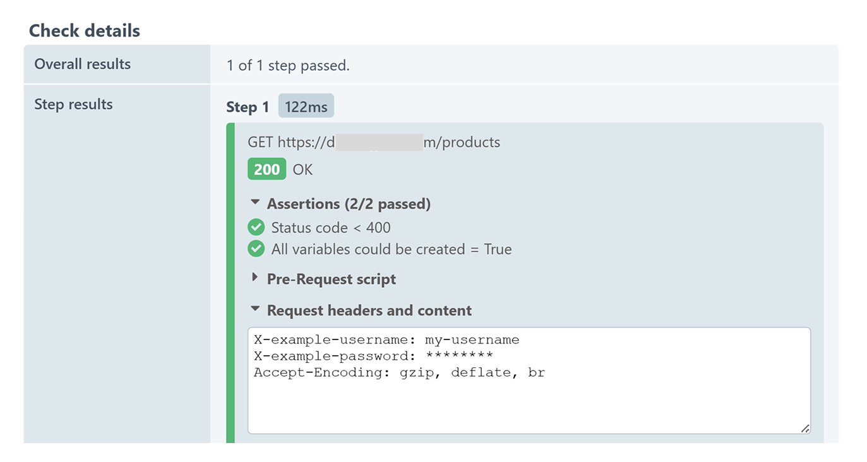Viewport: 867px width, 462px height.
Task: Select the Overall results row label
Action: pyautogui.click(x=83, y=64)
